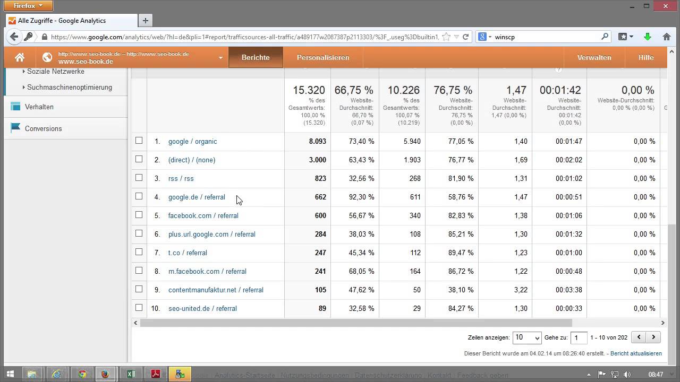Viewport: 680px width, 382px height.
Task: Open Chrome from the taskbar
Action: coord(82,374)
